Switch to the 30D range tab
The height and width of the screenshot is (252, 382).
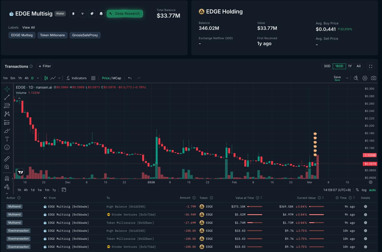tap(327, 66)
